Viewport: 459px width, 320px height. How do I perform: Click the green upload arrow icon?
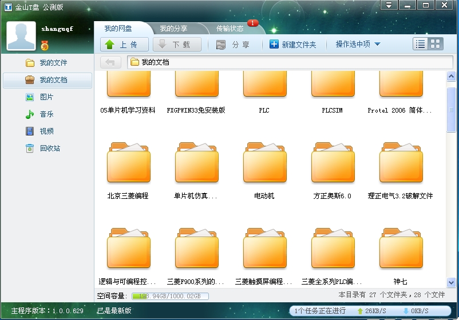pos(110,45)
